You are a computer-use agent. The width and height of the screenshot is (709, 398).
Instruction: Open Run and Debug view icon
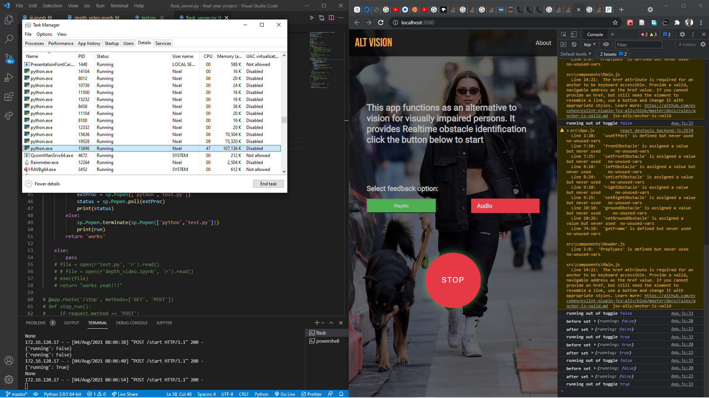9,77
